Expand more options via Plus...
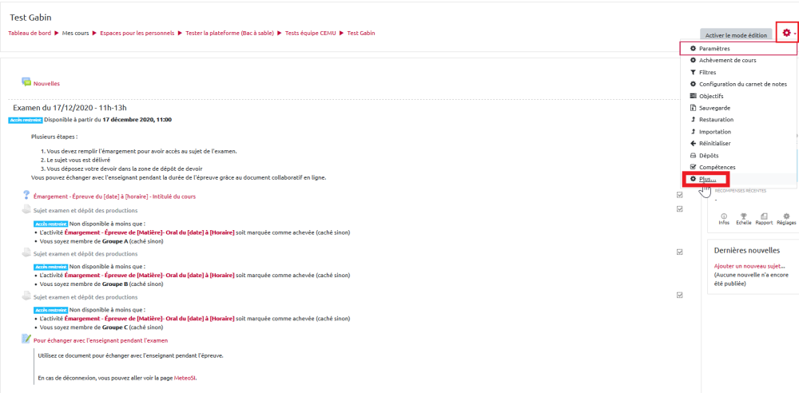Image resolution: width=799 pixels, height=393 pixels. pyautogui.click(x=707, y=179)
